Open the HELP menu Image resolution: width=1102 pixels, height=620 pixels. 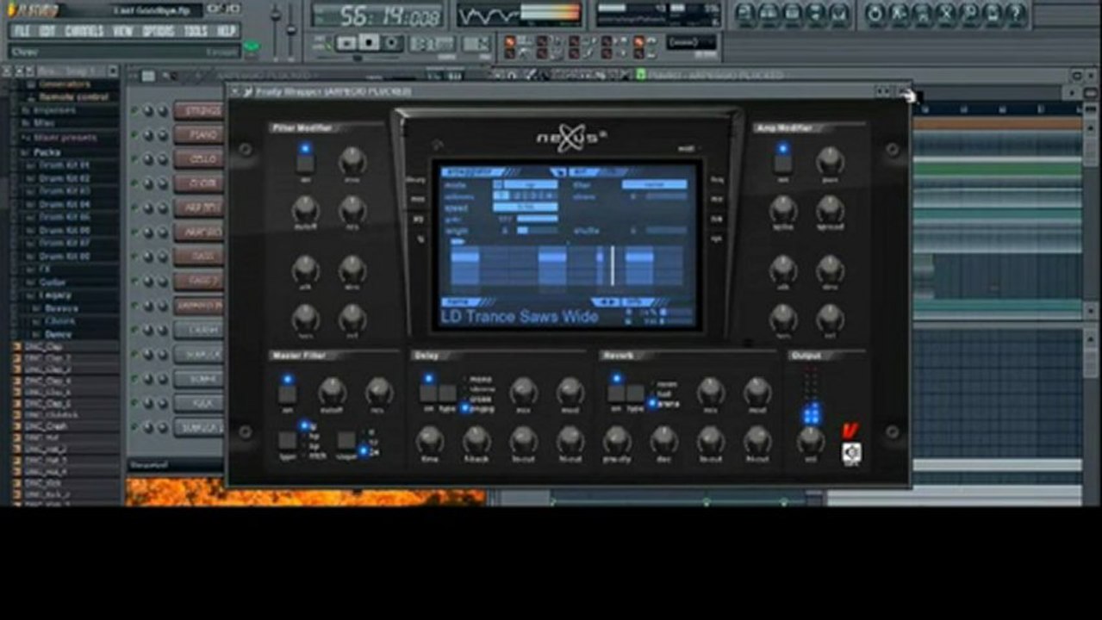click(x=226, y=31)
